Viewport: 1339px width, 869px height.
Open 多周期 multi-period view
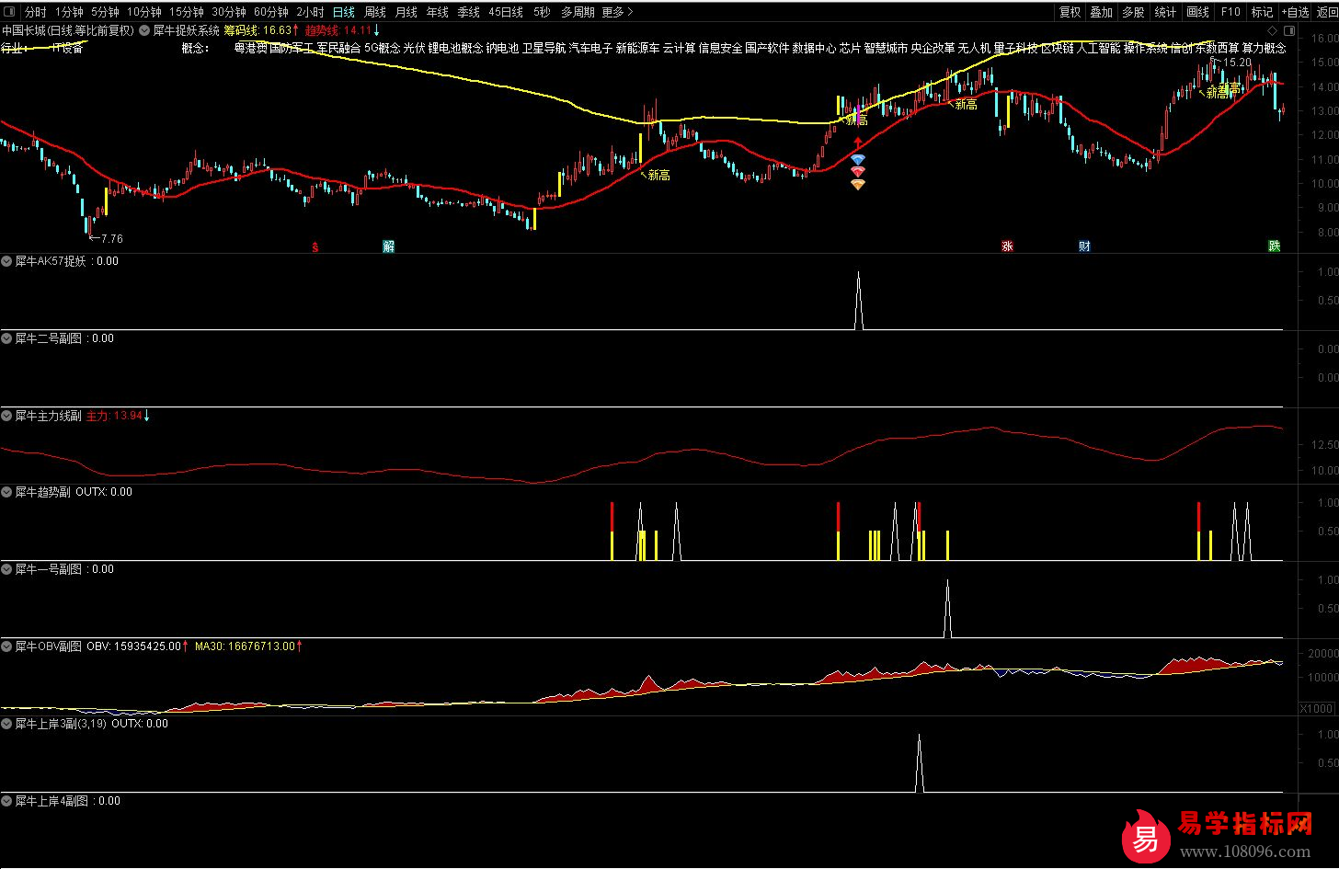(x=578, y=12)
